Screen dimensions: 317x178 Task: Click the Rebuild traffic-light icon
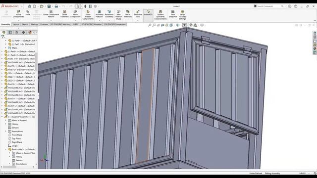pos(85,6)
